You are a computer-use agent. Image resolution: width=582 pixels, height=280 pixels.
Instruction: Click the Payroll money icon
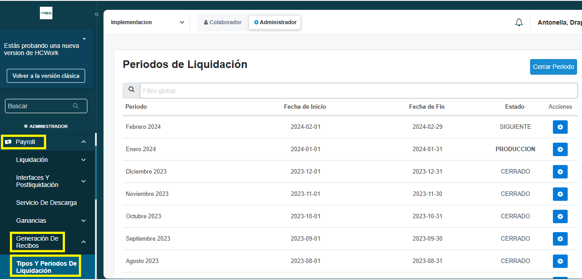tap(8, 142)
